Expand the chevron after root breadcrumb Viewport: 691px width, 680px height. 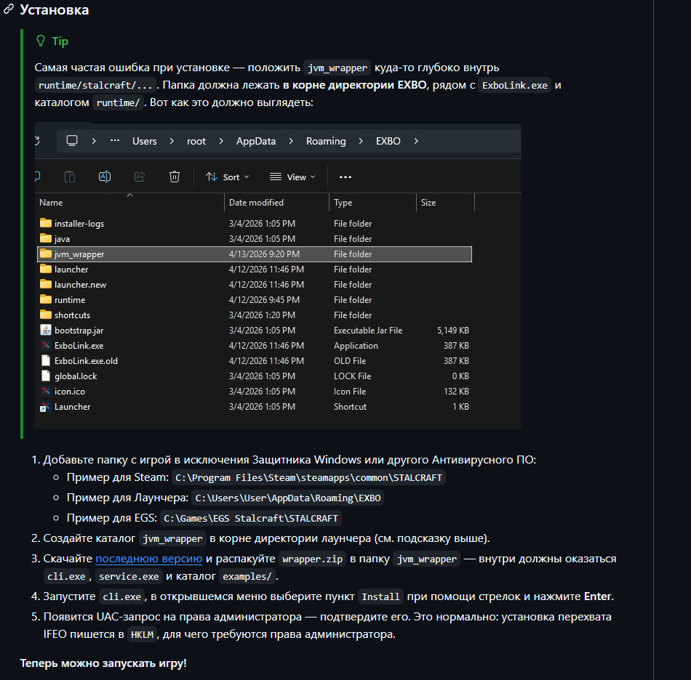pyautogui.click(x=221, y=141)
